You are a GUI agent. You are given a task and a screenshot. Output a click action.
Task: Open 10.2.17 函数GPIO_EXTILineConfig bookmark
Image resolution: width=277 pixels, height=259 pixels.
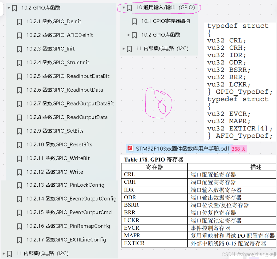point(66,240)
